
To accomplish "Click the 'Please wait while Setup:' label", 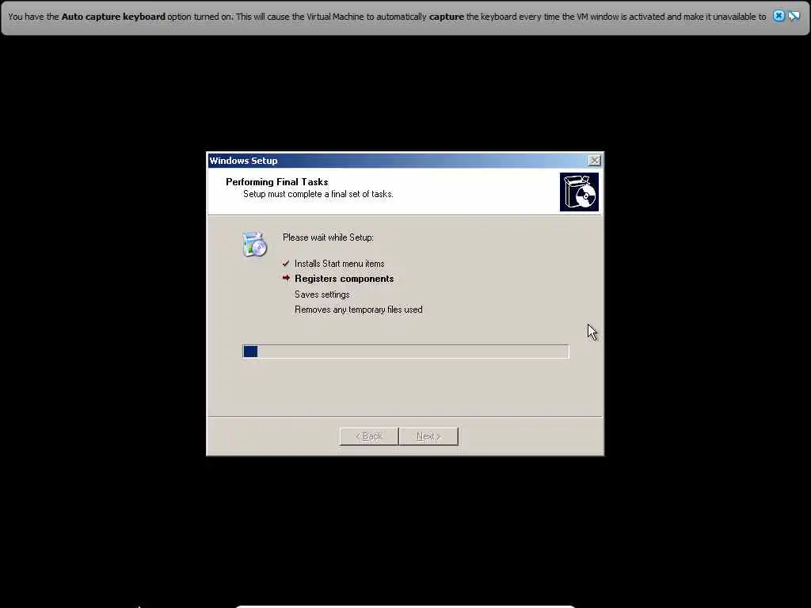I will pyautogui.click(x=328, y=237).
